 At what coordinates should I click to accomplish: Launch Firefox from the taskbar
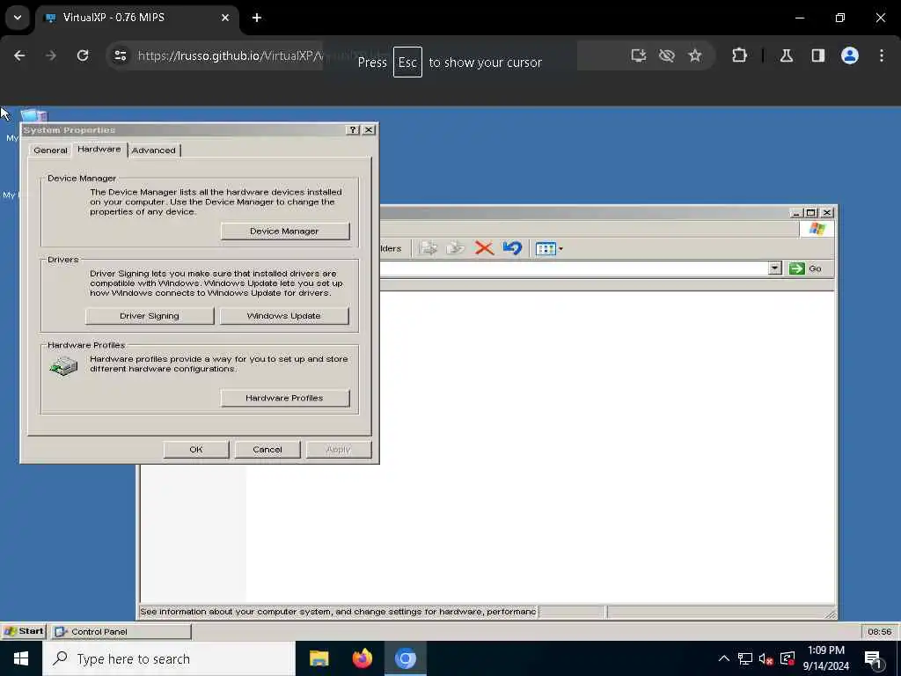pyautogui.click(x=362, y=658)
